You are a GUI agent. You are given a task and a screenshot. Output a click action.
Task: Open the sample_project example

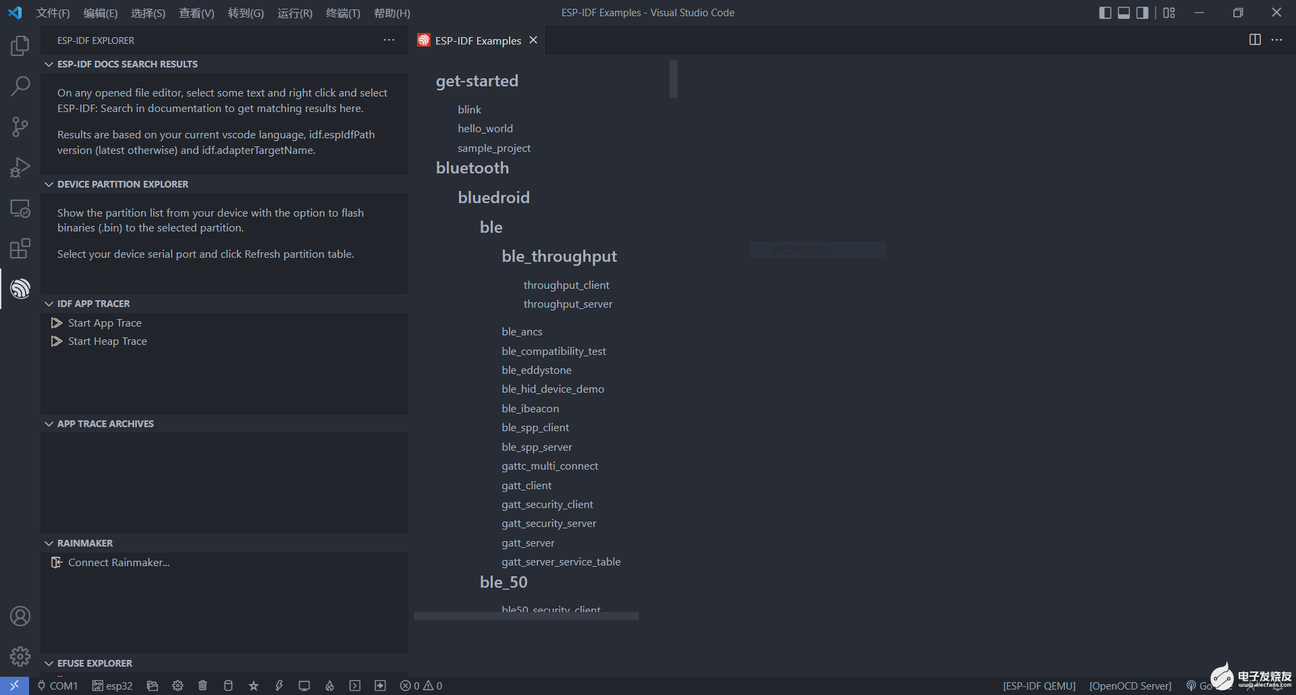pos(494,148)
